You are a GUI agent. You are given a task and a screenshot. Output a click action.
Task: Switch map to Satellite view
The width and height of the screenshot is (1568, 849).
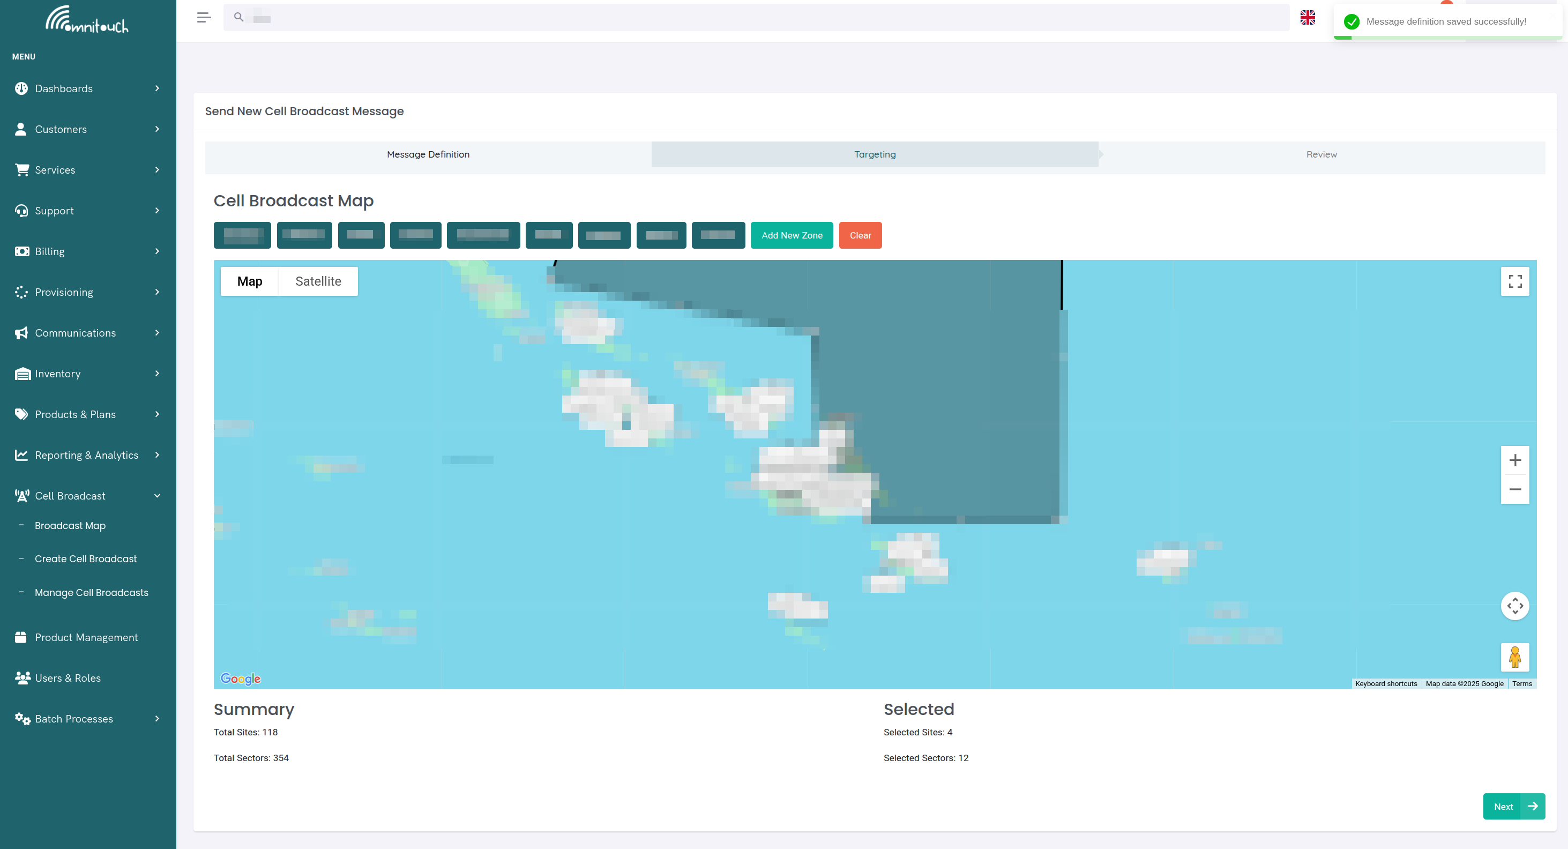click(318, 280)
